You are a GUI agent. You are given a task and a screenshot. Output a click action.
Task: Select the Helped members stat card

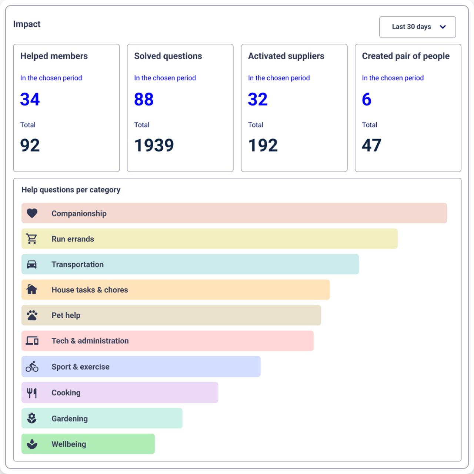[x=66, y=108]
